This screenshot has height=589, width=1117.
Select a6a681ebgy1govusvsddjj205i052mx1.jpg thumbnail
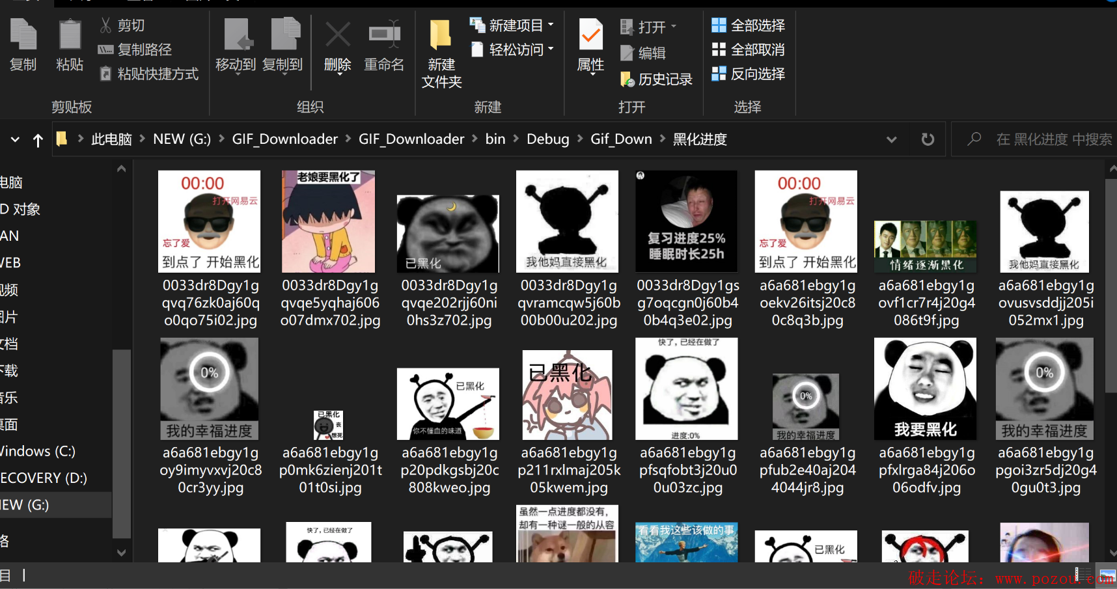(1045, 232)
